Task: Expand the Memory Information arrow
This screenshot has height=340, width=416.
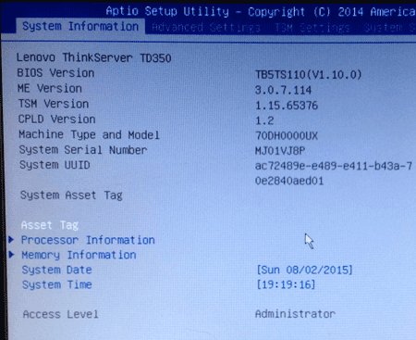Action: 11,254
